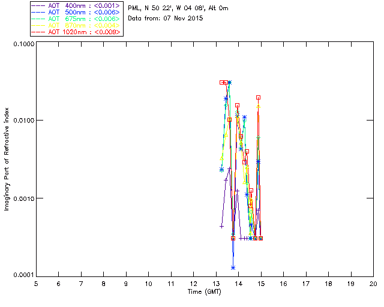Image resolution: width=384 pixels, height=307 pixels.
Task: Click the x-axis tick label 14
Action: [239, 284]
